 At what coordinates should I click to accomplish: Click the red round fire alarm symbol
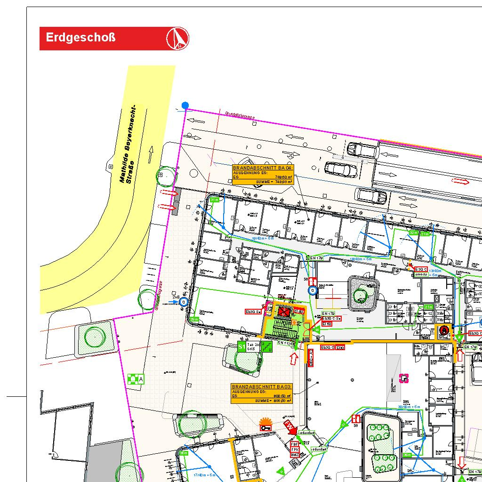click(442, 330)
